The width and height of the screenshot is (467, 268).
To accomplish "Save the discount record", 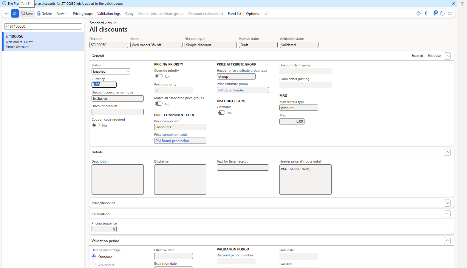I will 27,14.
